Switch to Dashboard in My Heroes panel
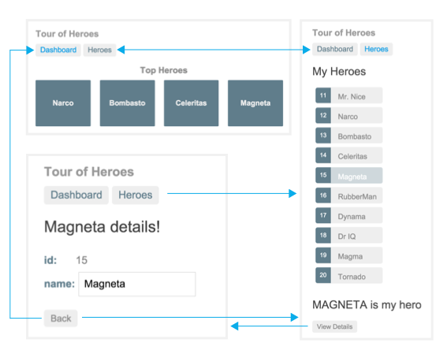This screenshot has height=354, width=447. (335, 49)
